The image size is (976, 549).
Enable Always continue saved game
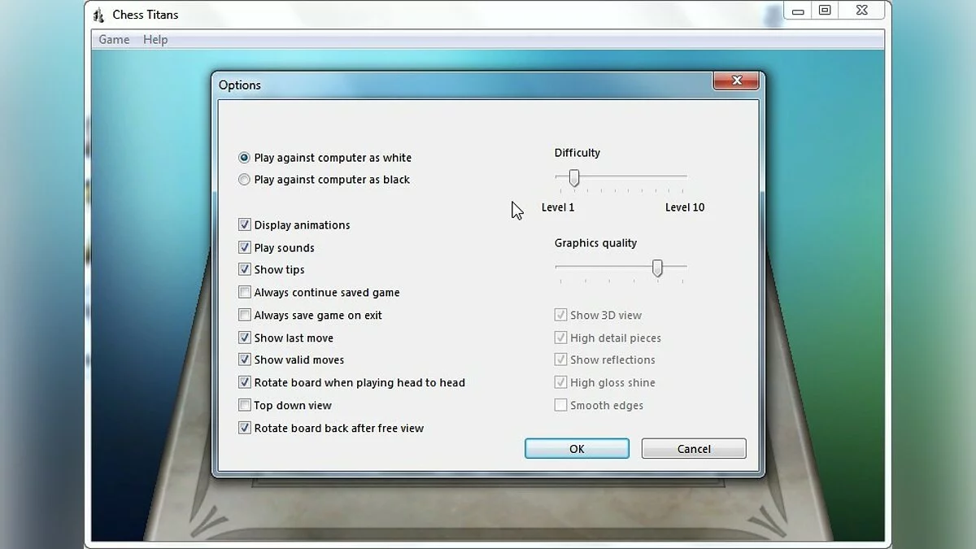(244, 292)
